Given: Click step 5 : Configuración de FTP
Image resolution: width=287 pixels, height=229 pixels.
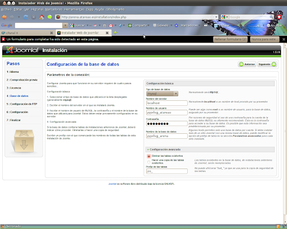Looking at the screenshot, I should 22,104.
